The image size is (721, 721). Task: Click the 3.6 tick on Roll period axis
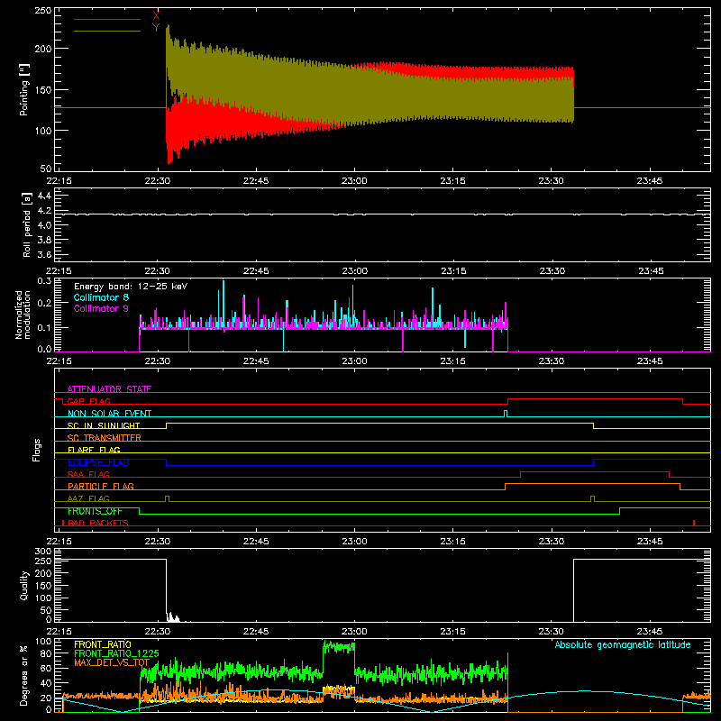click(x=44, y=254)
